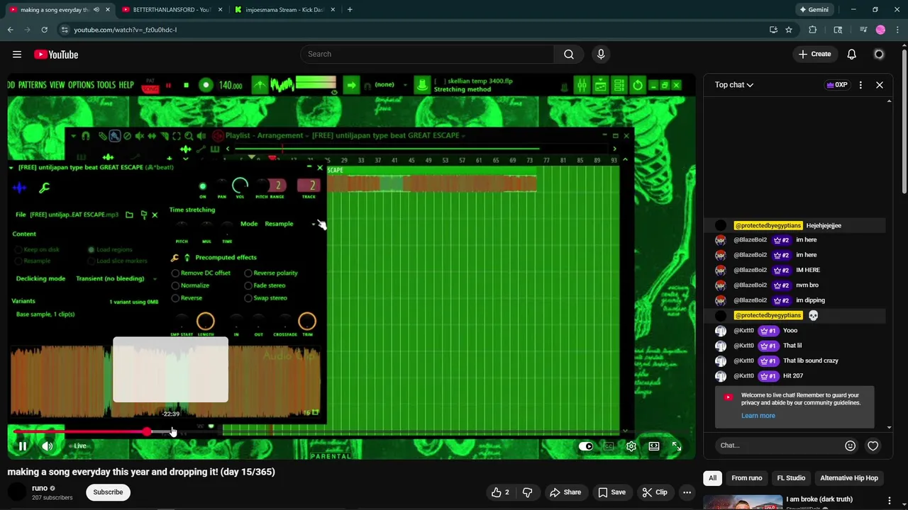Viewport: 908px width, 510px height.
Task: Open chat options three-dot menu
Action: (860, 85)
